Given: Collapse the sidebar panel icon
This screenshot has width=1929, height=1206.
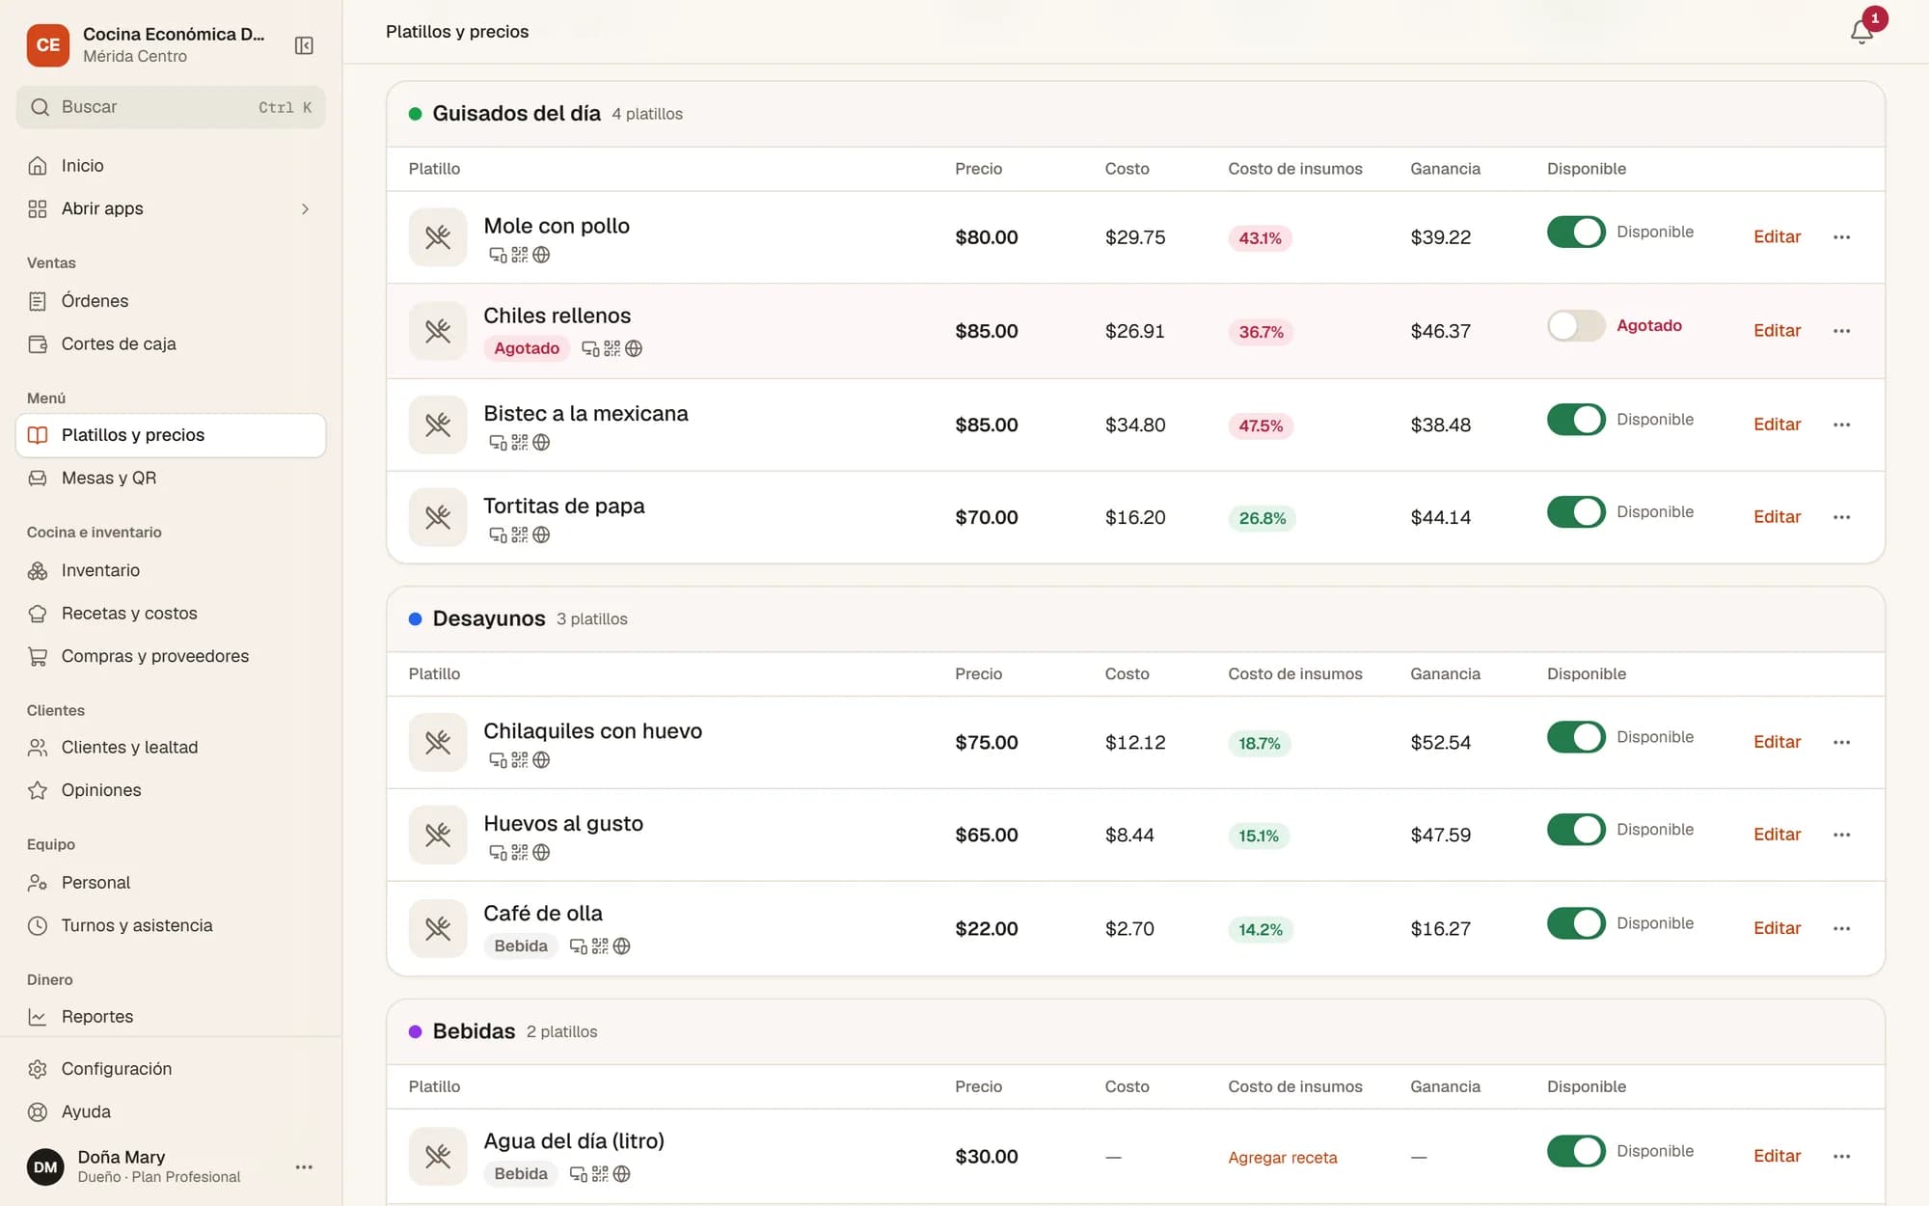Looking at the screenshot, I should point(304,45).
